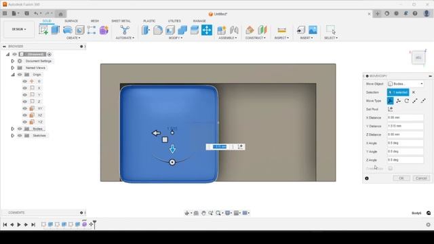Select the Shell tool icon
Screen dimensions: 434x244
coord(170,30)
